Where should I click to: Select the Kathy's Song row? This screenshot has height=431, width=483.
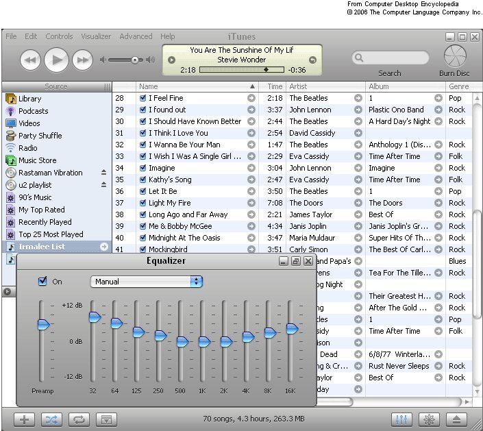click(292, 180)
